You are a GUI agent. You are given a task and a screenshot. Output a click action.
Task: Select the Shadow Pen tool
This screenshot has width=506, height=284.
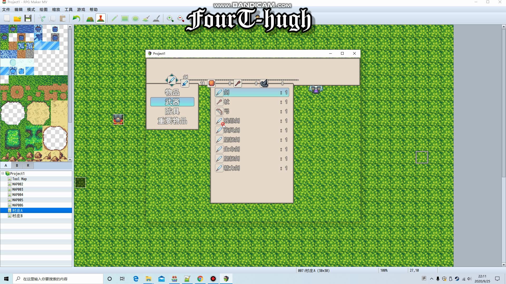(x=157, y=18)
